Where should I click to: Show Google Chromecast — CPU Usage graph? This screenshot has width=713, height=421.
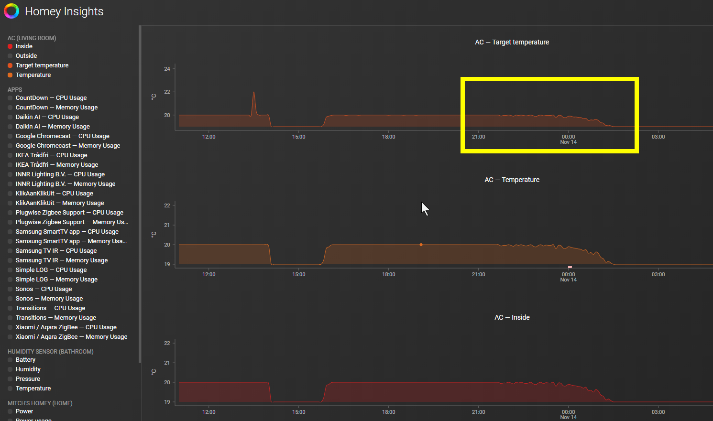62,136
